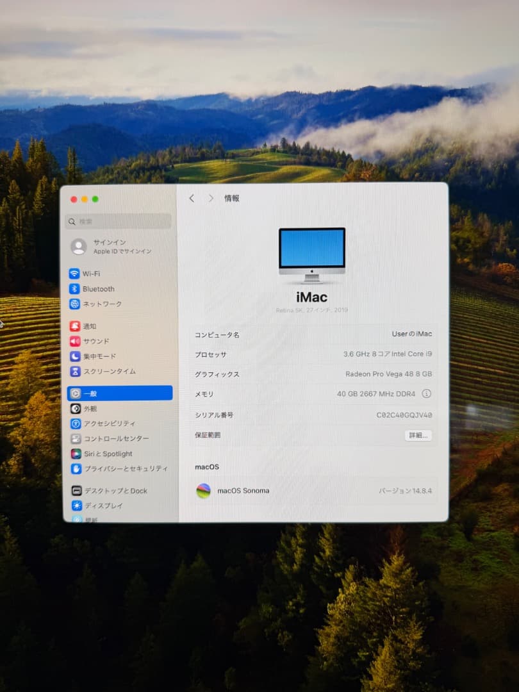The width and height of the screenshot is (519, 692).
Task: Click the Apple ID avatar icon
Action: [79, 246]
